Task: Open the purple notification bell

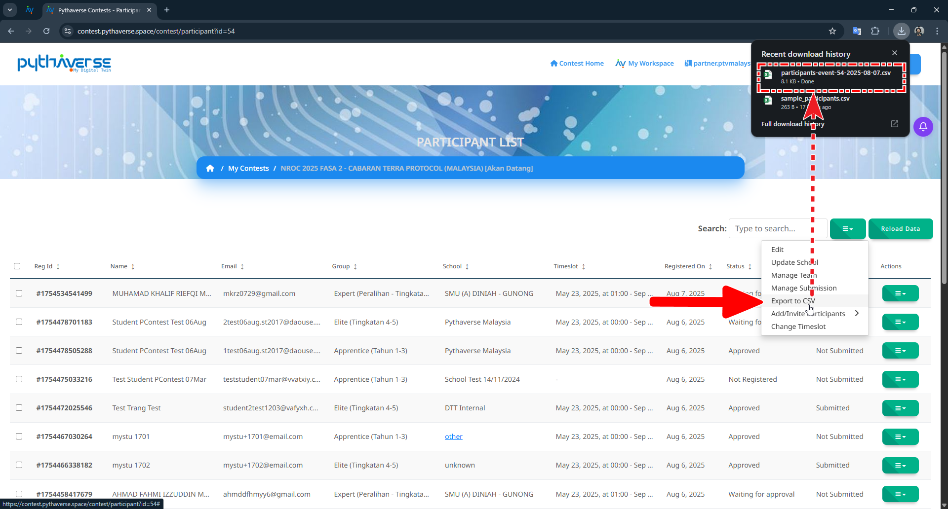Action: (923, 127)
